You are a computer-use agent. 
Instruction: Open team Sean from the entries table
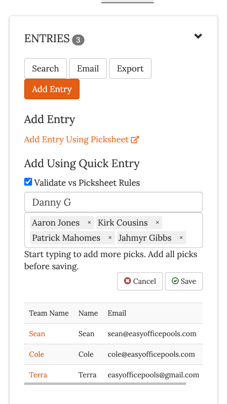coord(37,333)
